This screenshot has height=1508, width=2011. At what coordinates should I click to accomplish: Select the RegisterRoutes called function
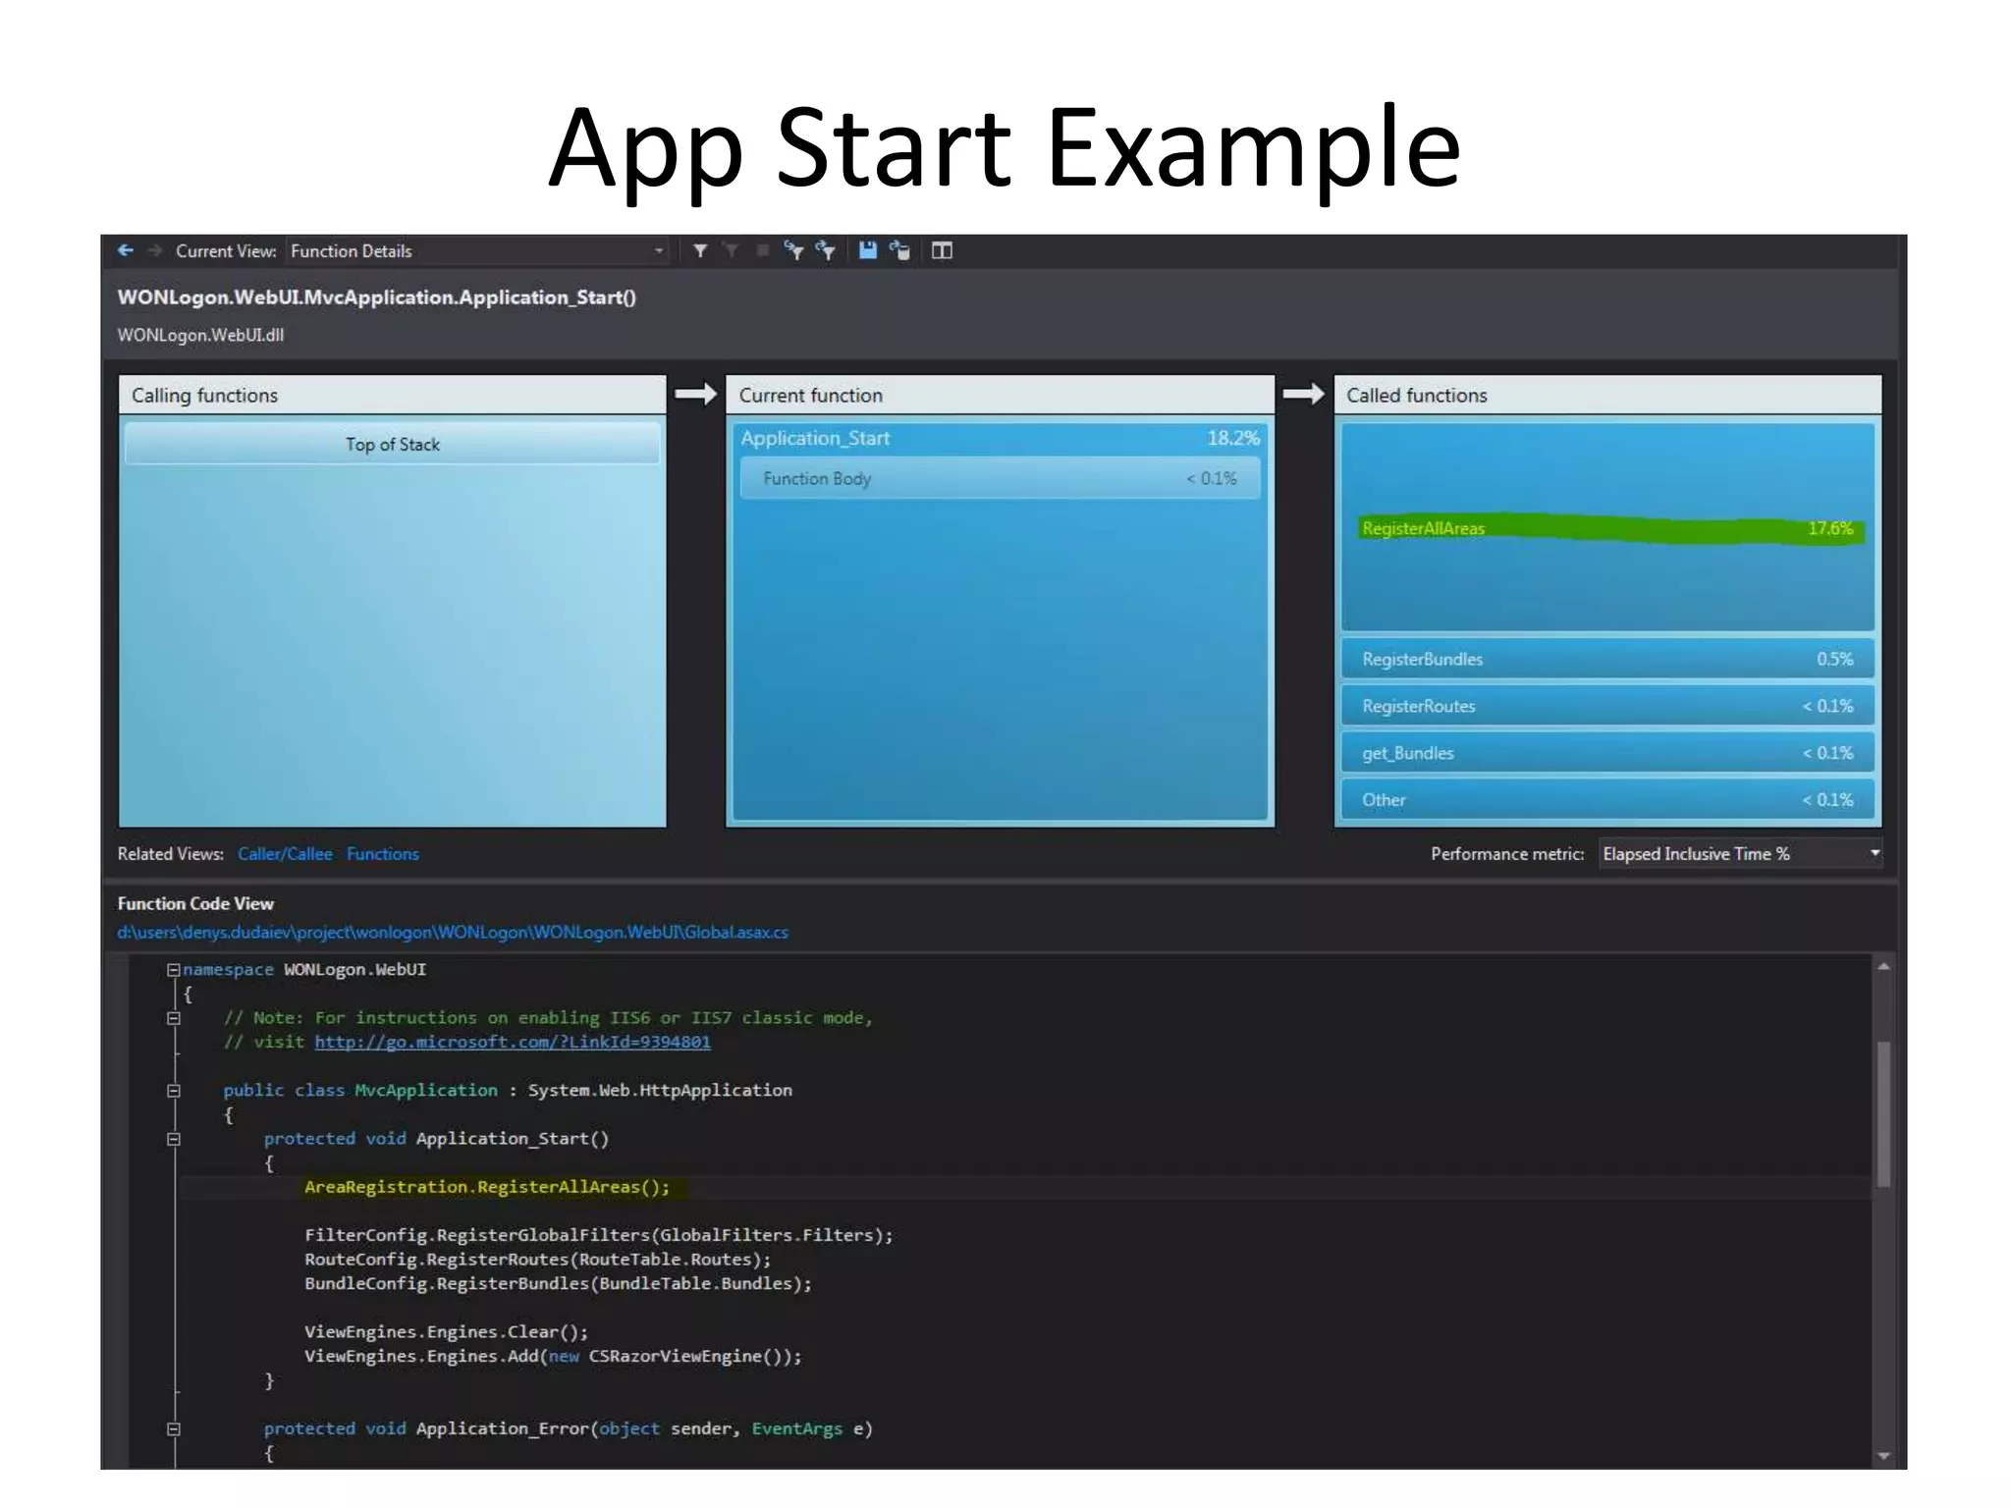(x=1607, y=706)
